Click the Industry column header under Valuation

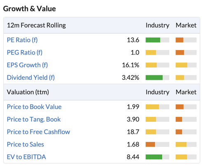coord(157,92)
